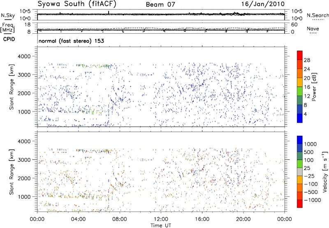The image size is (329, 228).
Task: Click the '-100' label on Velocity colorbar
Action: point(311,184)
